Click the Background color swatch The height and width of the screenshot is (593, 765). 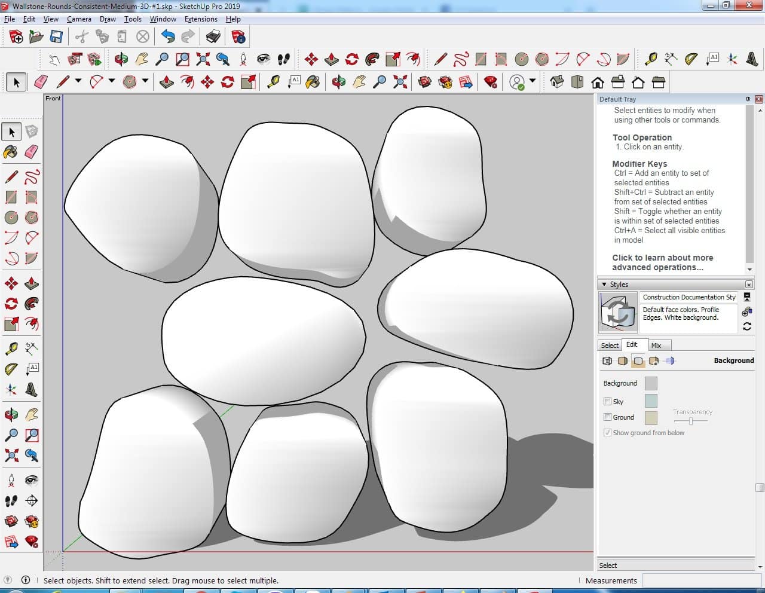[651, 383]
